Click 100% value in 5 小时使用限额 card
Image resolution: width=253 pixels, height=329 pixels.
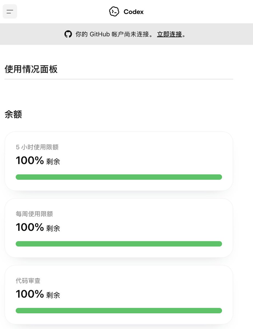30,161
